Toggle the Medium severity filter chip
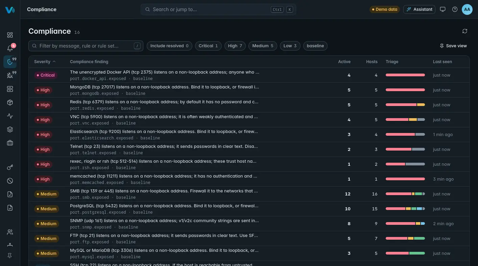This screenshot has height=266, width=478. pos(263,46)
